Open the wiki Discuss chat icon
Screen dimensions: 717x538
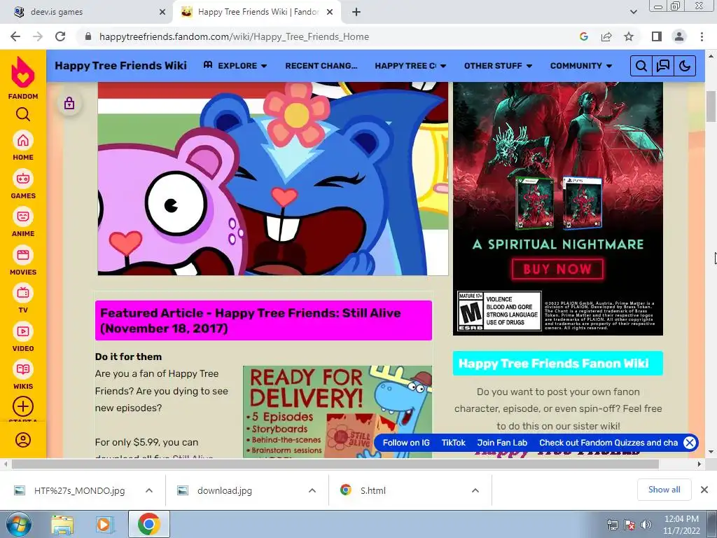(x=663, y=67)
